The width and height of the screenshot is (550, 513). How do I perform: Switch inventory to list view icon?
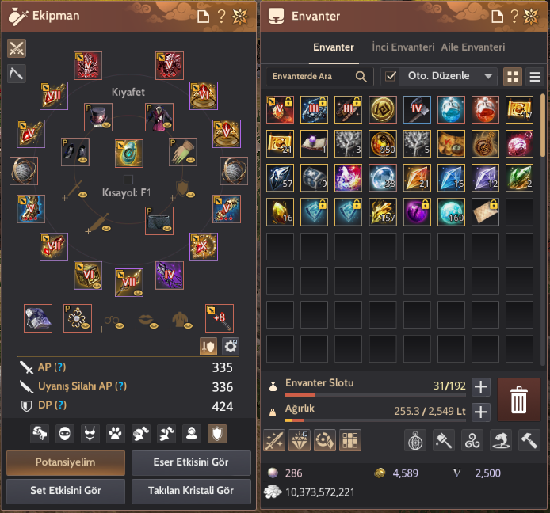535,76
